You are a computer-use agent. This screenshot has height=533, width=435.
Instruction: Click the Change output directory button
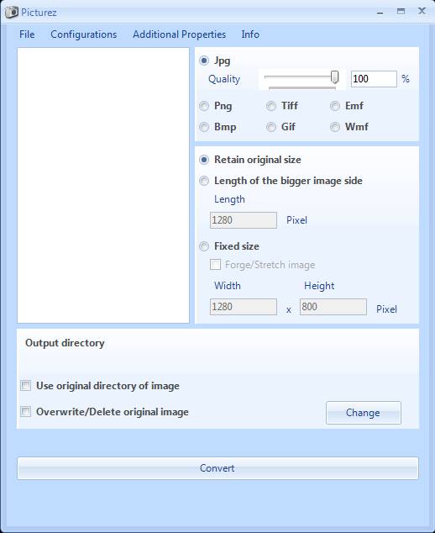pos(364,413)
